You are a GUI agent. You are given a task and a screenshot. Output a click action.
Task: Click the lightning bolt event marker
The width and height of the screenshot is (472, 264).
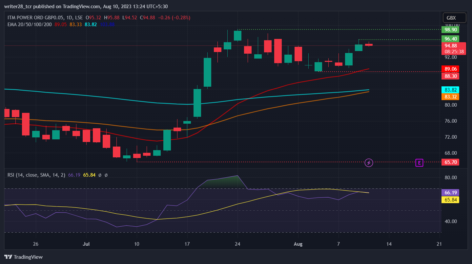(x=369, y=162)
